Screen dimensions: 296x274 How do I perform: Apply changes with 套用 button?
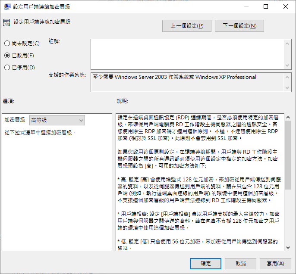pyautogui.click(x=275, y=263)
